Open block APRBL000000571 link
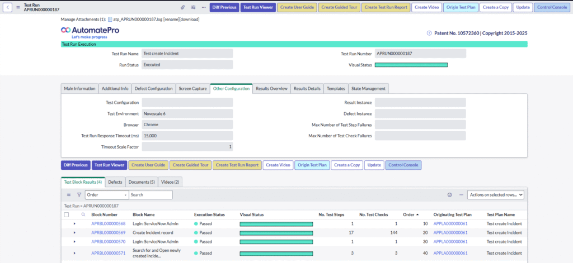 tap(108, 253)
